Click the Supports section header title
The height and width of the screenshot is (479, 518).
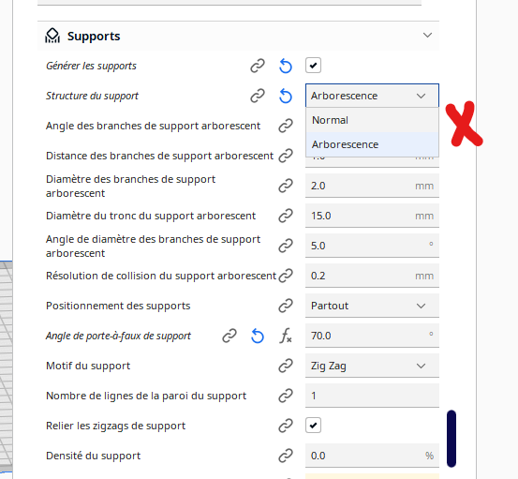[94, 36]
